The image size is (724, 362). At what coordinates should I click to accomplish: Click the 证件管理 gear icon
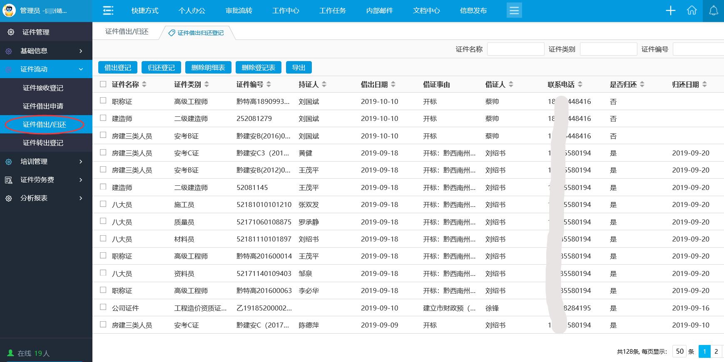click(x=11, y=32)
